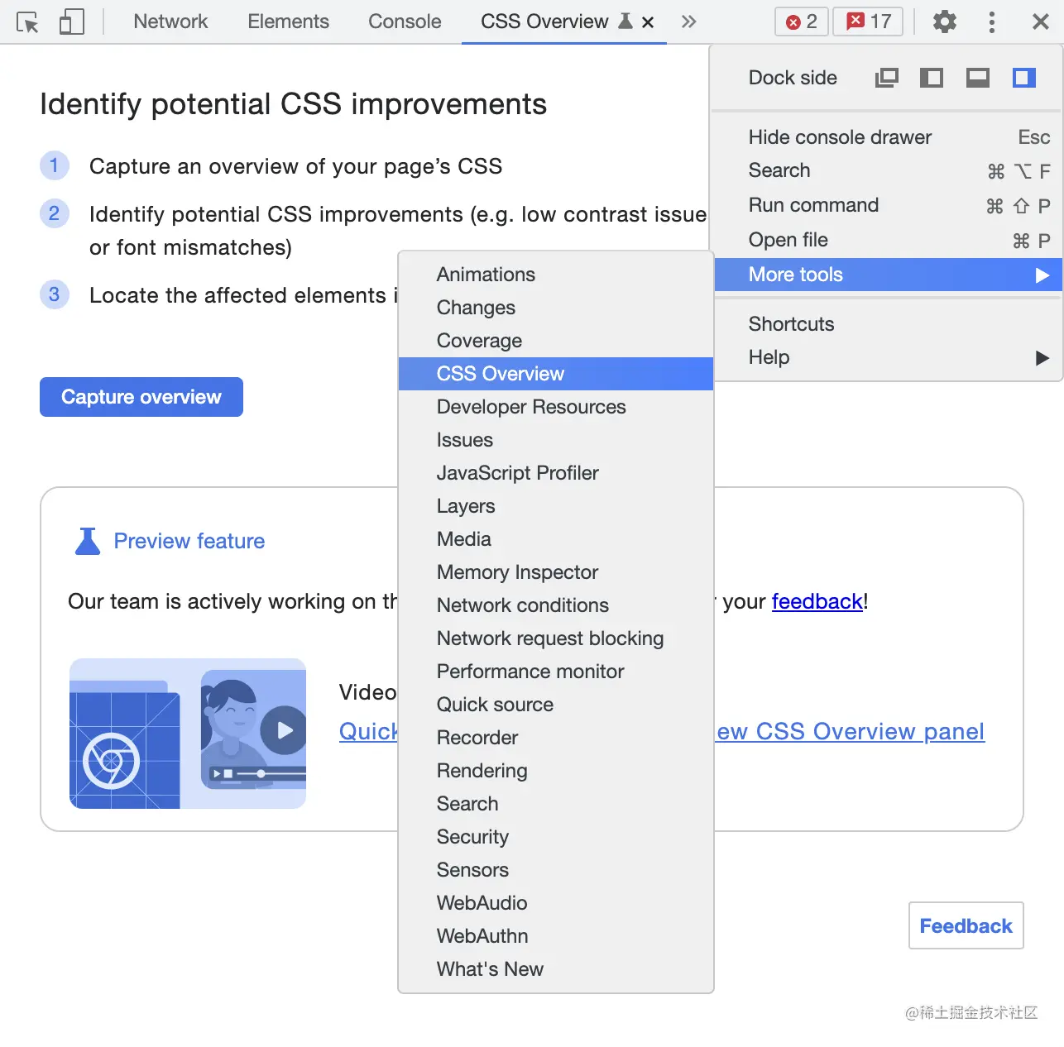Close the DevTools panel

[1041, 22]
